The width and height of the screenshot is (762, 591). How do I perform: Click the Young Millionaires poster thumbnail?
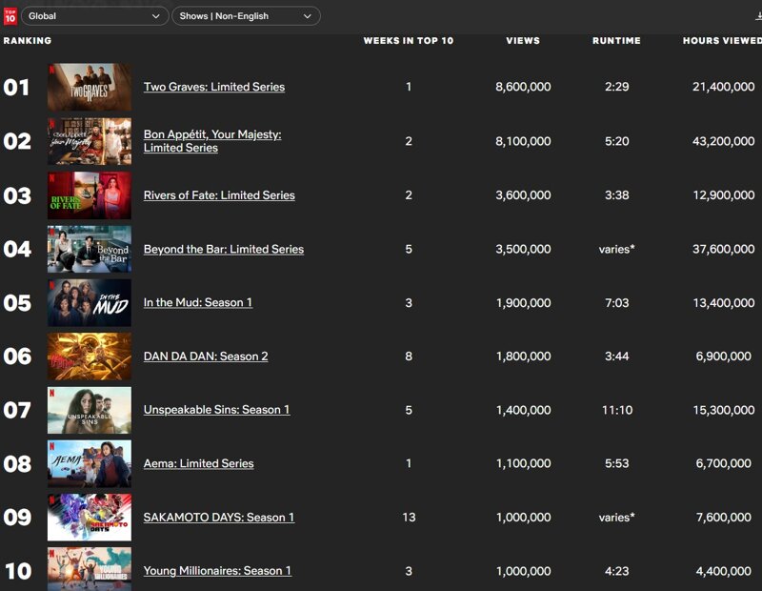[x=90, y=569]
